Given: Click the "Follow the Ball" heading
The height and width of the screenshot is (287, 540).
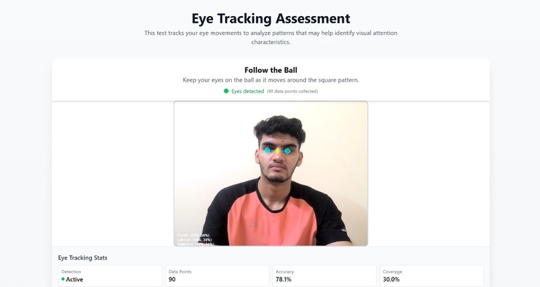Looking at the screenshot, I should [271, 70].
